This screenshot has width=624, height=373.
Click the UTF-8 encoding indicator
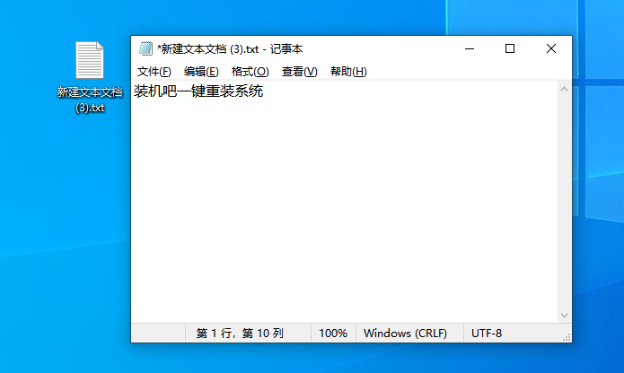tap(487, 334)
